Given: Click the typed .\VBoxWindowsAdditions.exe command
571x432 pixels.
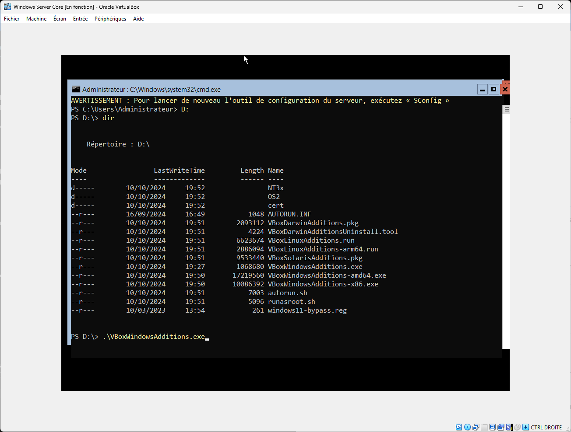Looking at the screenshot, I should (154, 337).
